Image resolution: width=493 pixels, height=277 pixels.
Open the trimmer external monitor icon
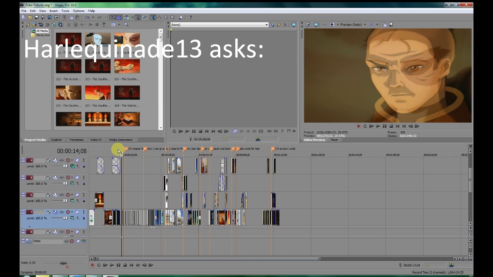(293, 25)
